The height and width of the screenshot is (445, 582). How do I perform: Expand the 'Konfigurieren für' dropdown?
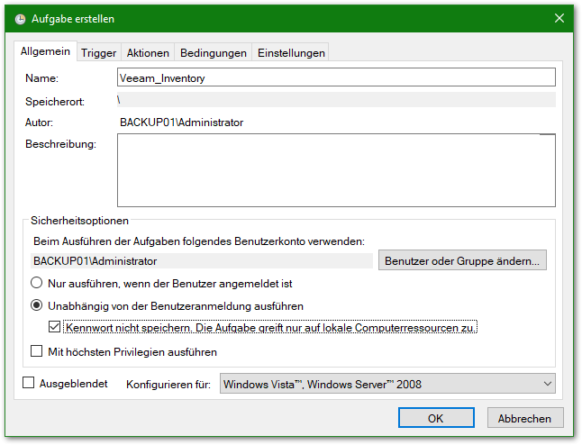[x=387, y=385]
